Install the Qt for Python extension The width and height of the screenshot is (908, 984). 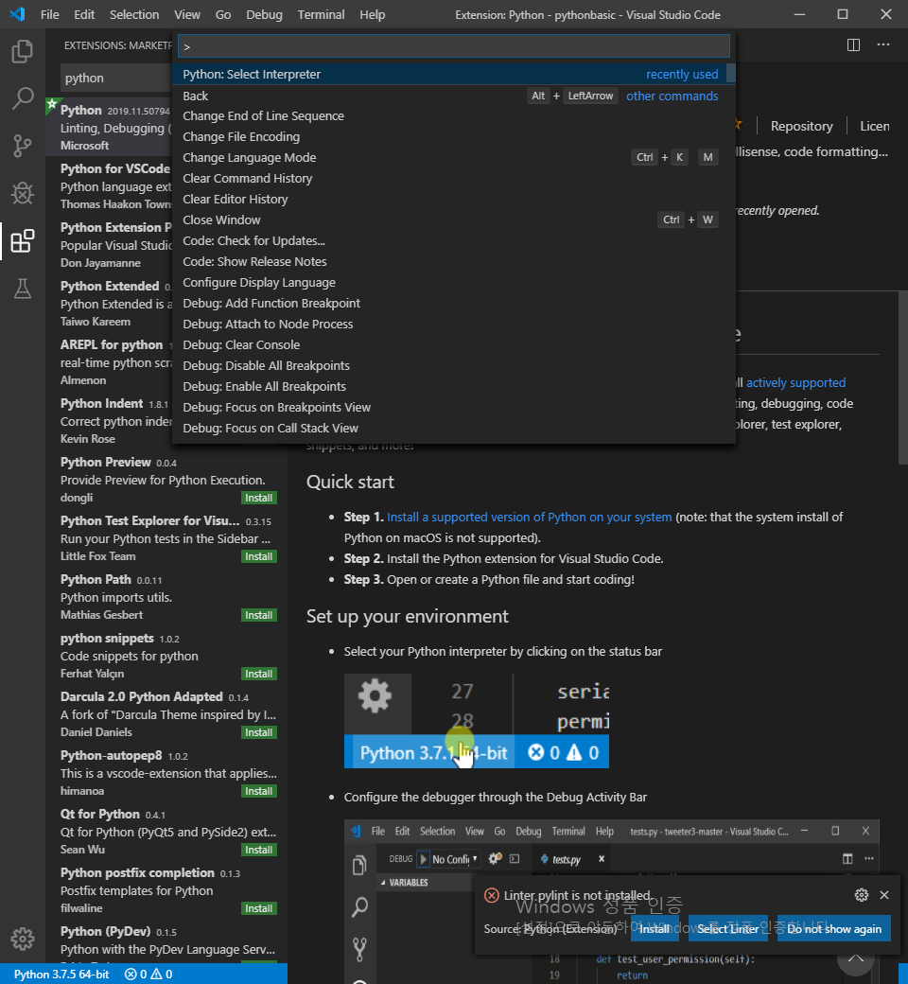click(258, 850)
